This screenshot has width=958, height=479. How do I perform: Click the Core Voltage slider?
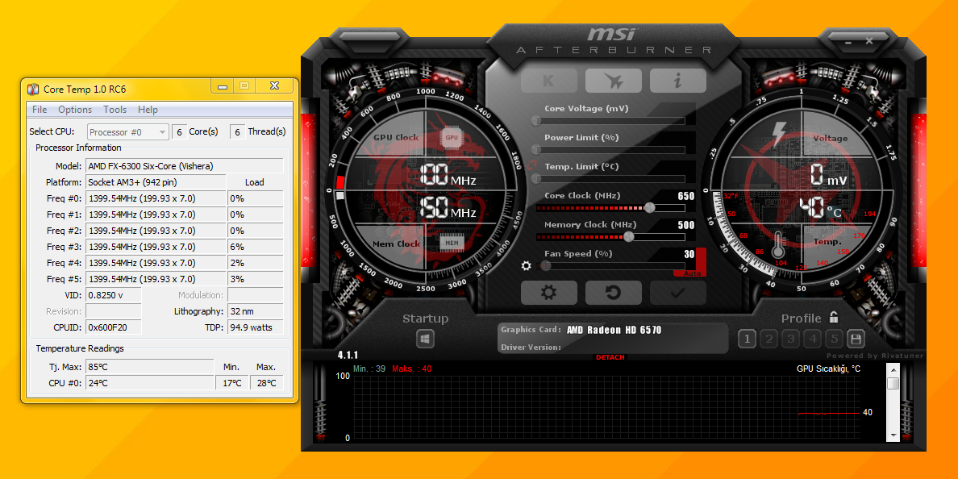[610, 121]
